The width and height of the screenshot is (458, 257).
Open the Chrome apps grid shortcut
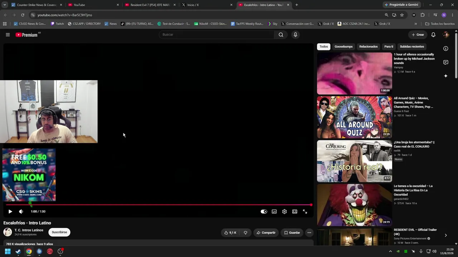pyautogui.click(x=5, y=24)
